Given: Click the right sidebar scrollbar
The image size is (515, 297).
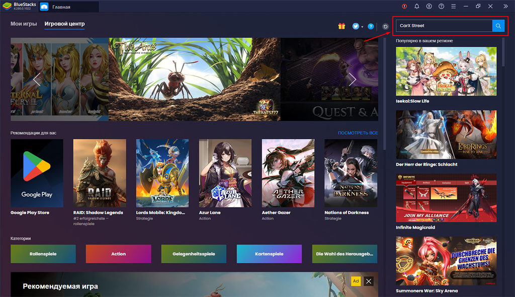Looking at the screenshot, I should 503,52.
